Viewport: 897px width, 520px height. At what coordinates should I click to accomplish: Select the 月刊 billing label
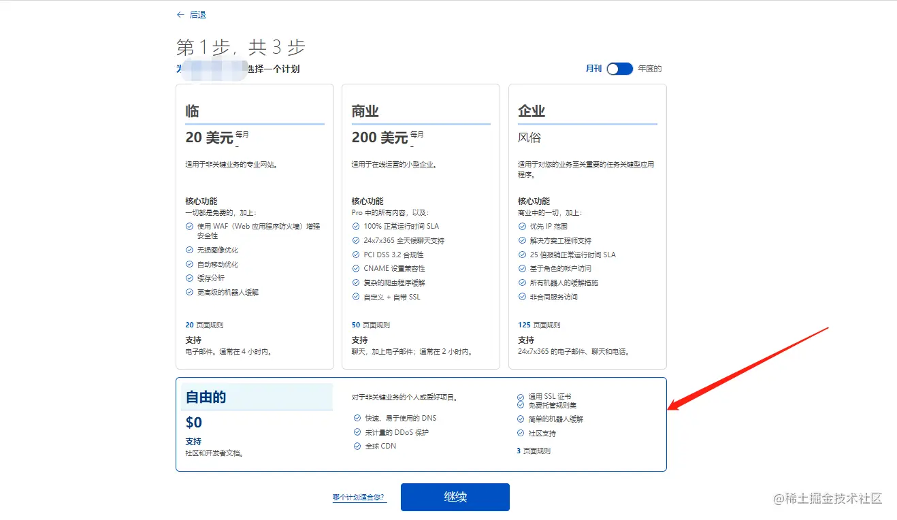[593, 69]
